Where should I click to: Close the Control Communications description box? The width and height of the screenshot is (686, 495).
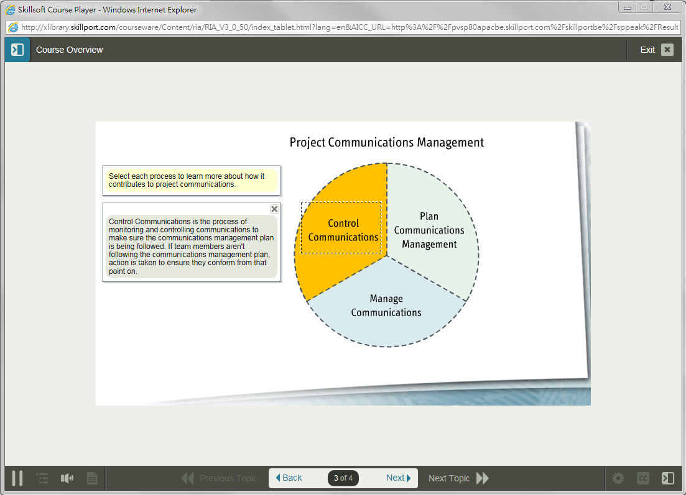274,209
